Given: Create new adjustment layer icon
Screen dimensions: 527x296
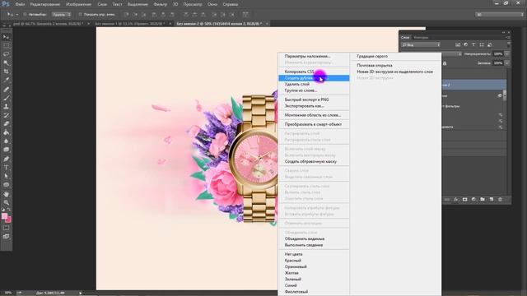Looking at the screenshot, I should tap(473, 199).
